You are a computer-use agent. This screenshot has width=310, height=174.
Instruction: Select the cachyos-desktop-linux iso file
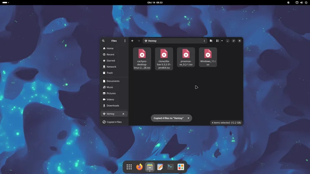pos(142,59)
